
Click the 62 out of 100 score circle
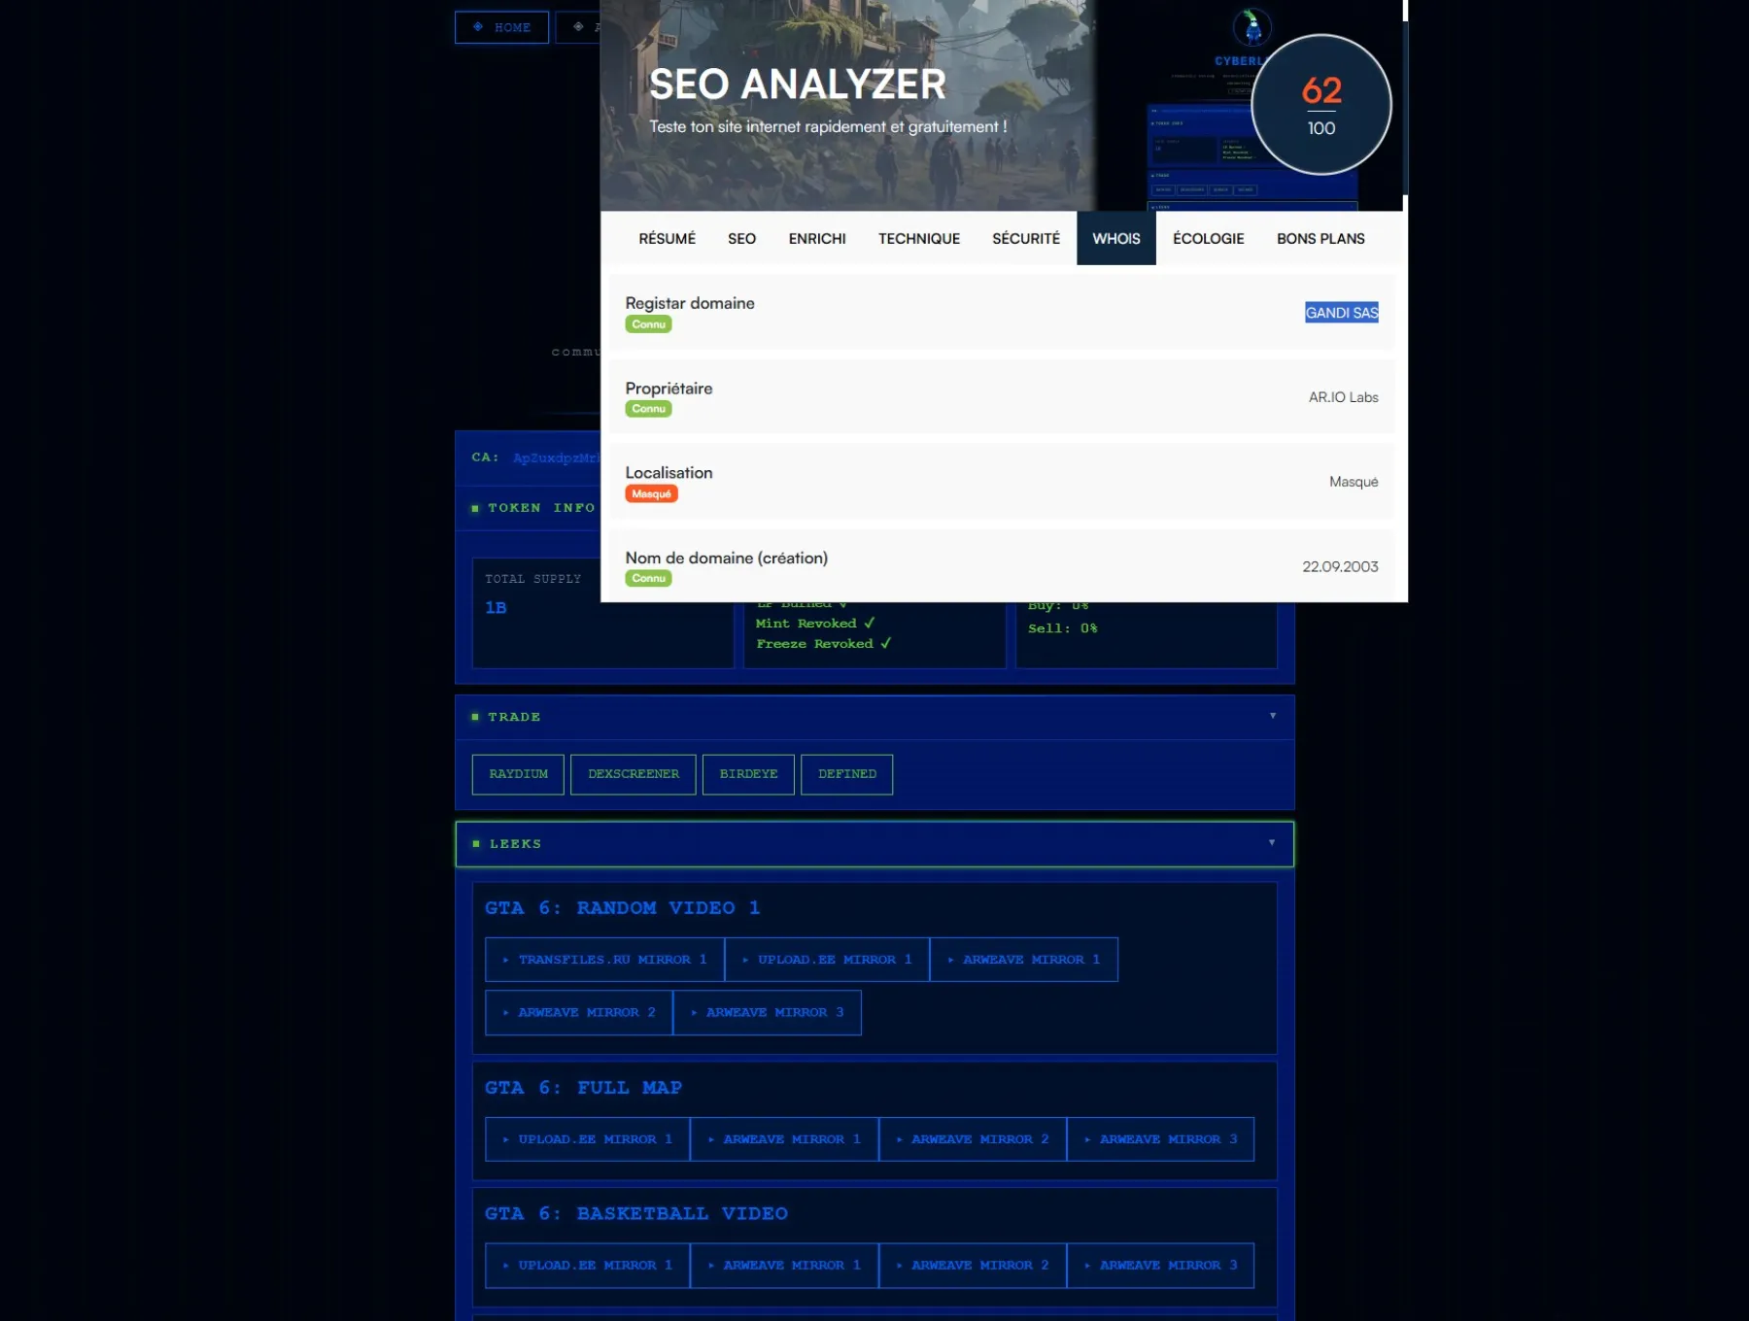[1321, 105]
